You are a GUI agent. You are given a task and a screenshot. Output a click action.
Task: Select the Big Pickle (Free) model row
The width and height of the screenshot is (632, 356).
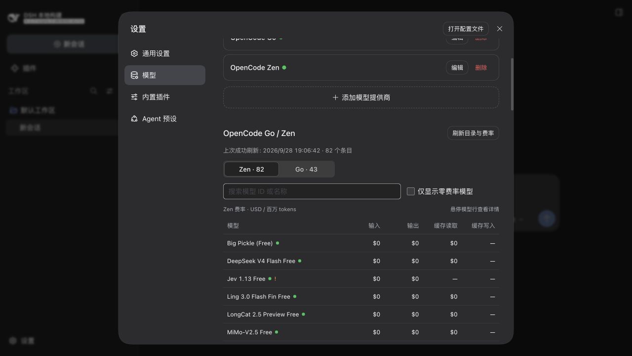click(361, 243)
